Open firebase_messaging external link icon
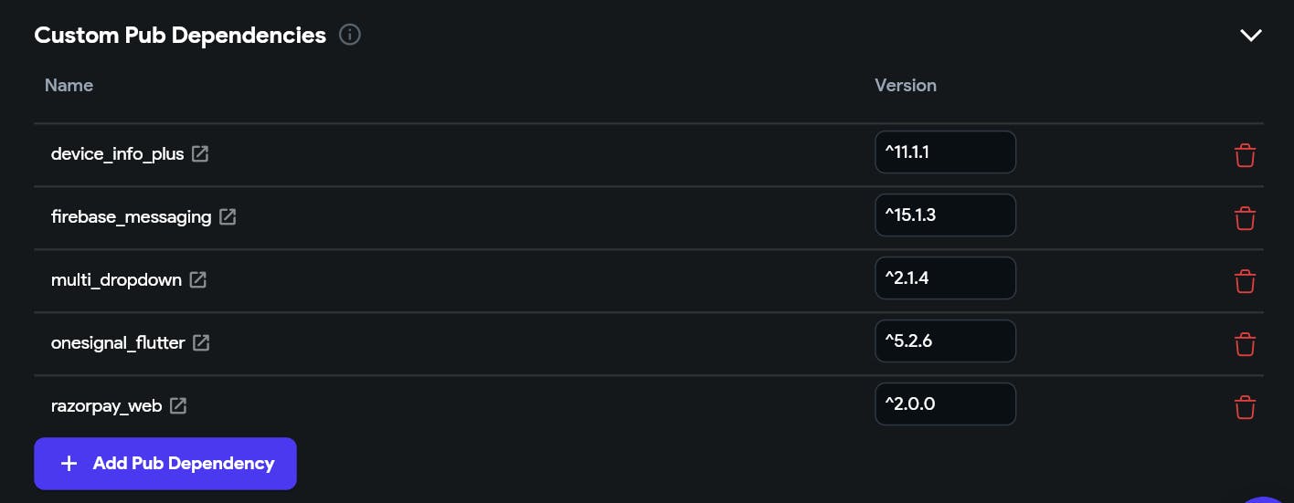This screenshot has height=503, width=1294. coord(228,216)
